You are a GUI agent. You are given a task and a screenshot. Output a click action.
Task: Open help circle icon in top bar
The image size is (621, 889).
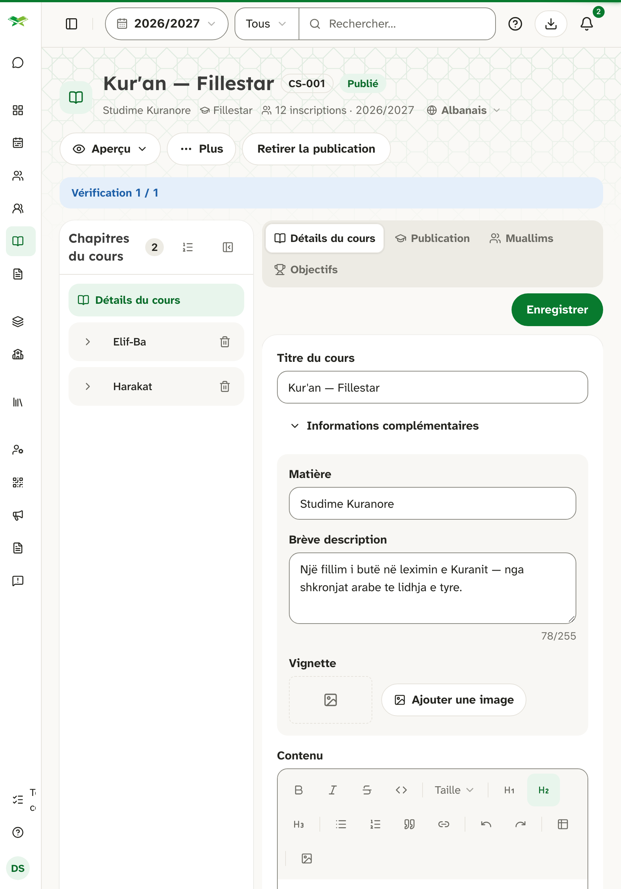[515, 24]
